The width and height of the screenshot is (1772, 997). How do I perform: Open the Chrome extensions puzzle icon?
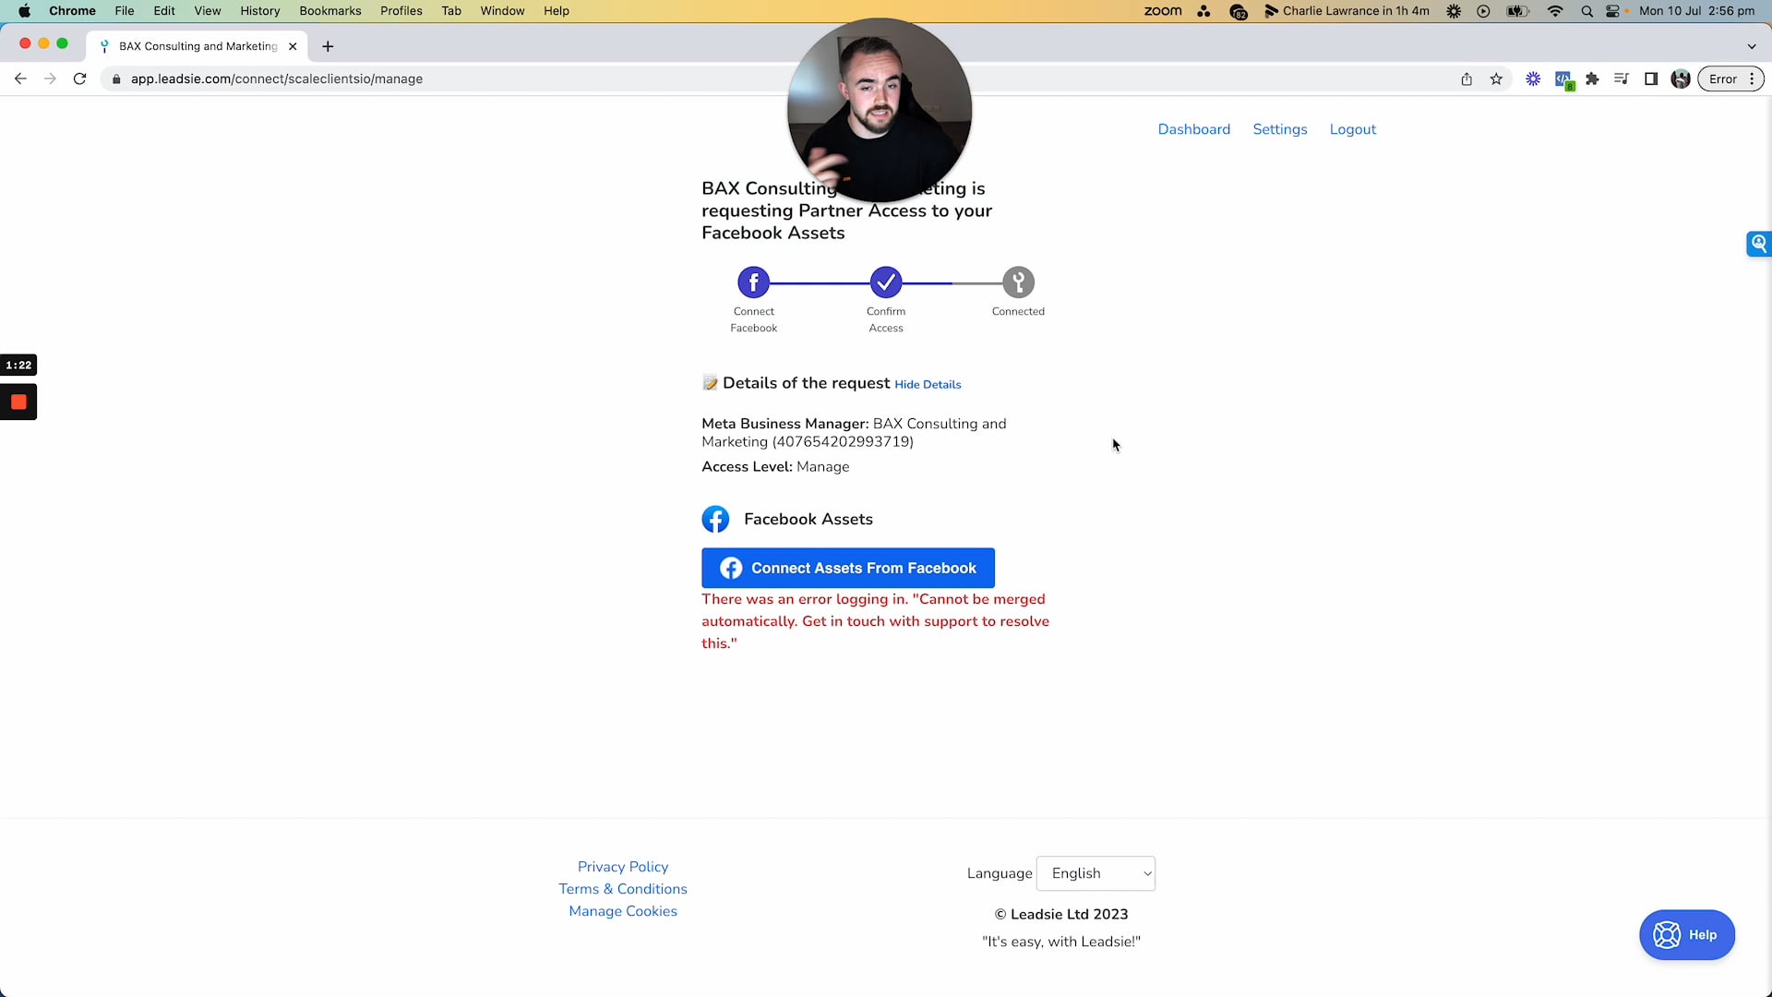click(x=1592, y=78)
